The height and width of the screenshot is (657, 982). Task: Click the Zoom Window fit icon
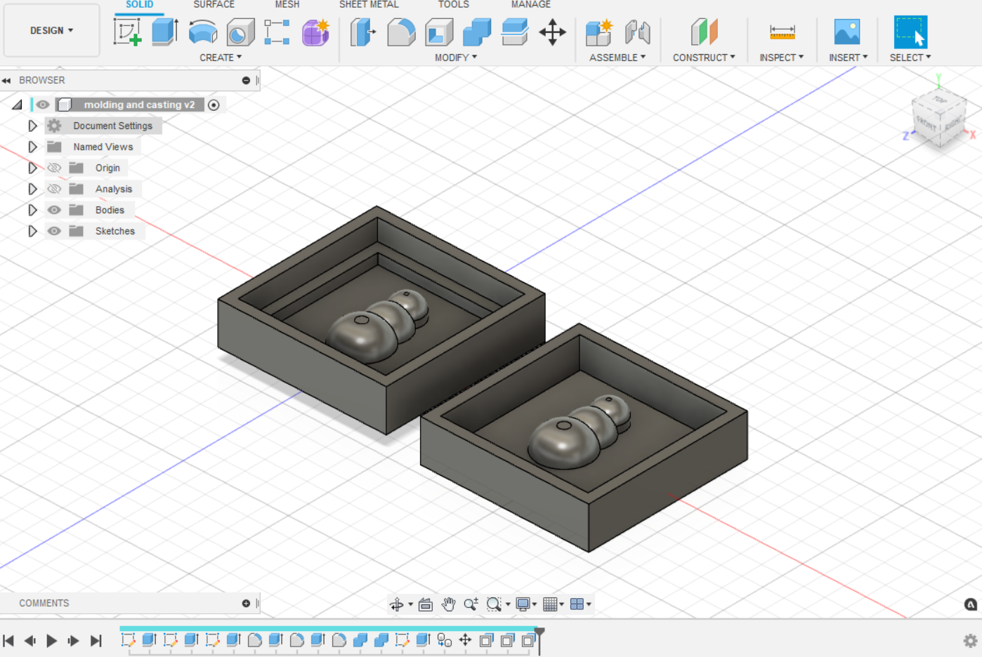coord(494,604)
